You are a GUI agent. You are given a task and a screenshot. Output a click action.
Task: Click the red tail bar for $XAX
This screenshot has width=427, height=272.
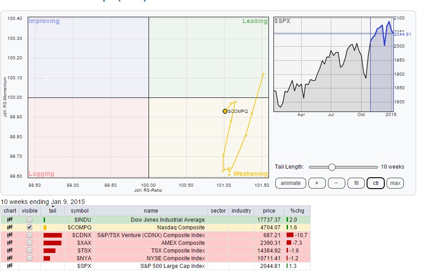[x=52, y=243]
